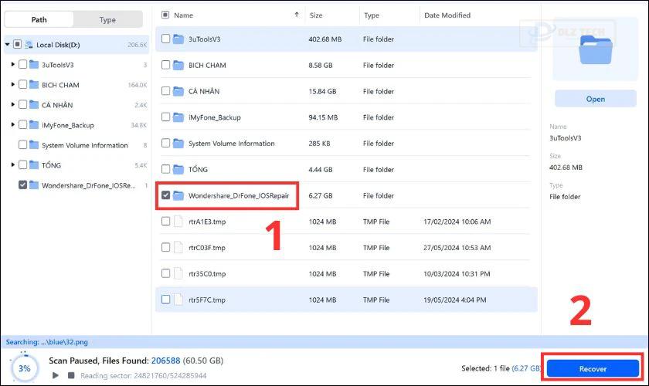Click TỔNG folder icon in file list
Image resolution: width=649 pixels, height=386 pixels.
[178, 169]
